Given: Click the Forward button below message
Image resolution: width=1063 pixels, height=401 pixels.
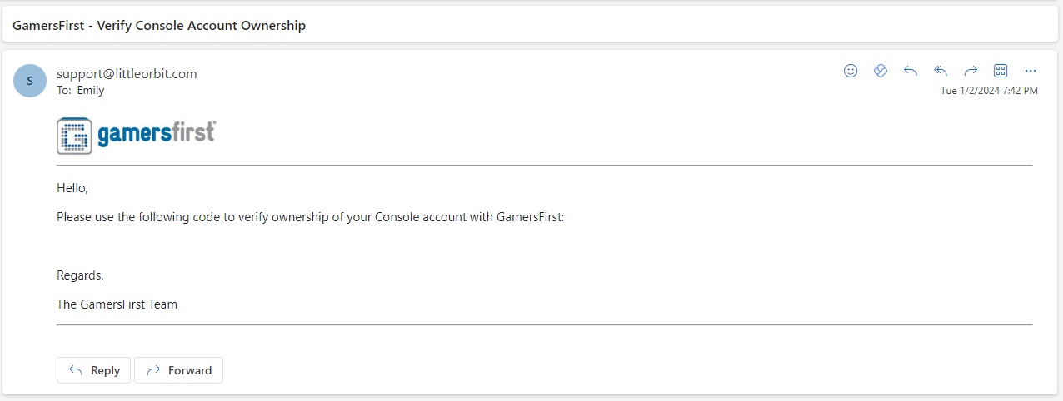Looking at the screenshot, I should tap(178, 370).
